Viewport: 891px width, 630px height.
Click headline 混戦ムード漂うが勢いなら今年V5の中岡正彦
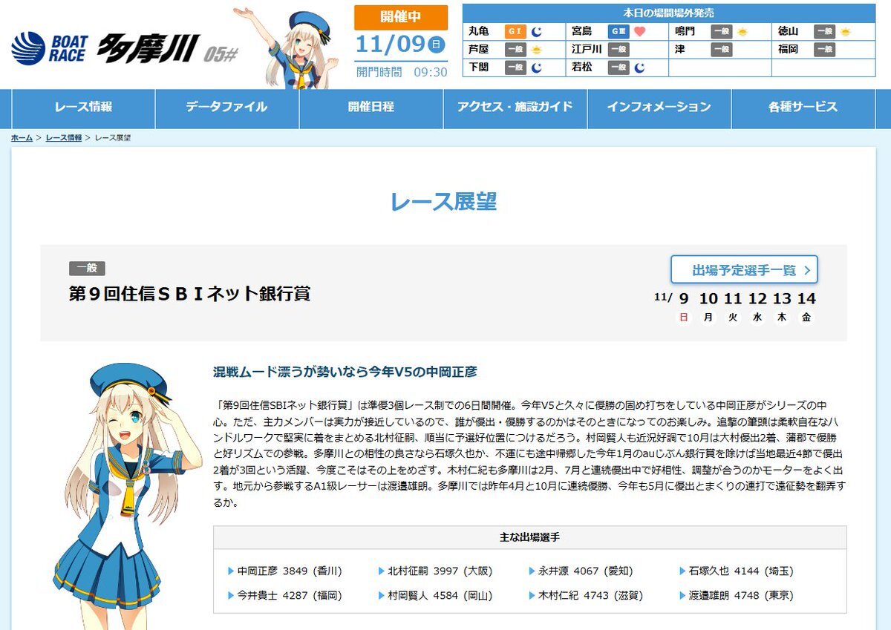345,371
